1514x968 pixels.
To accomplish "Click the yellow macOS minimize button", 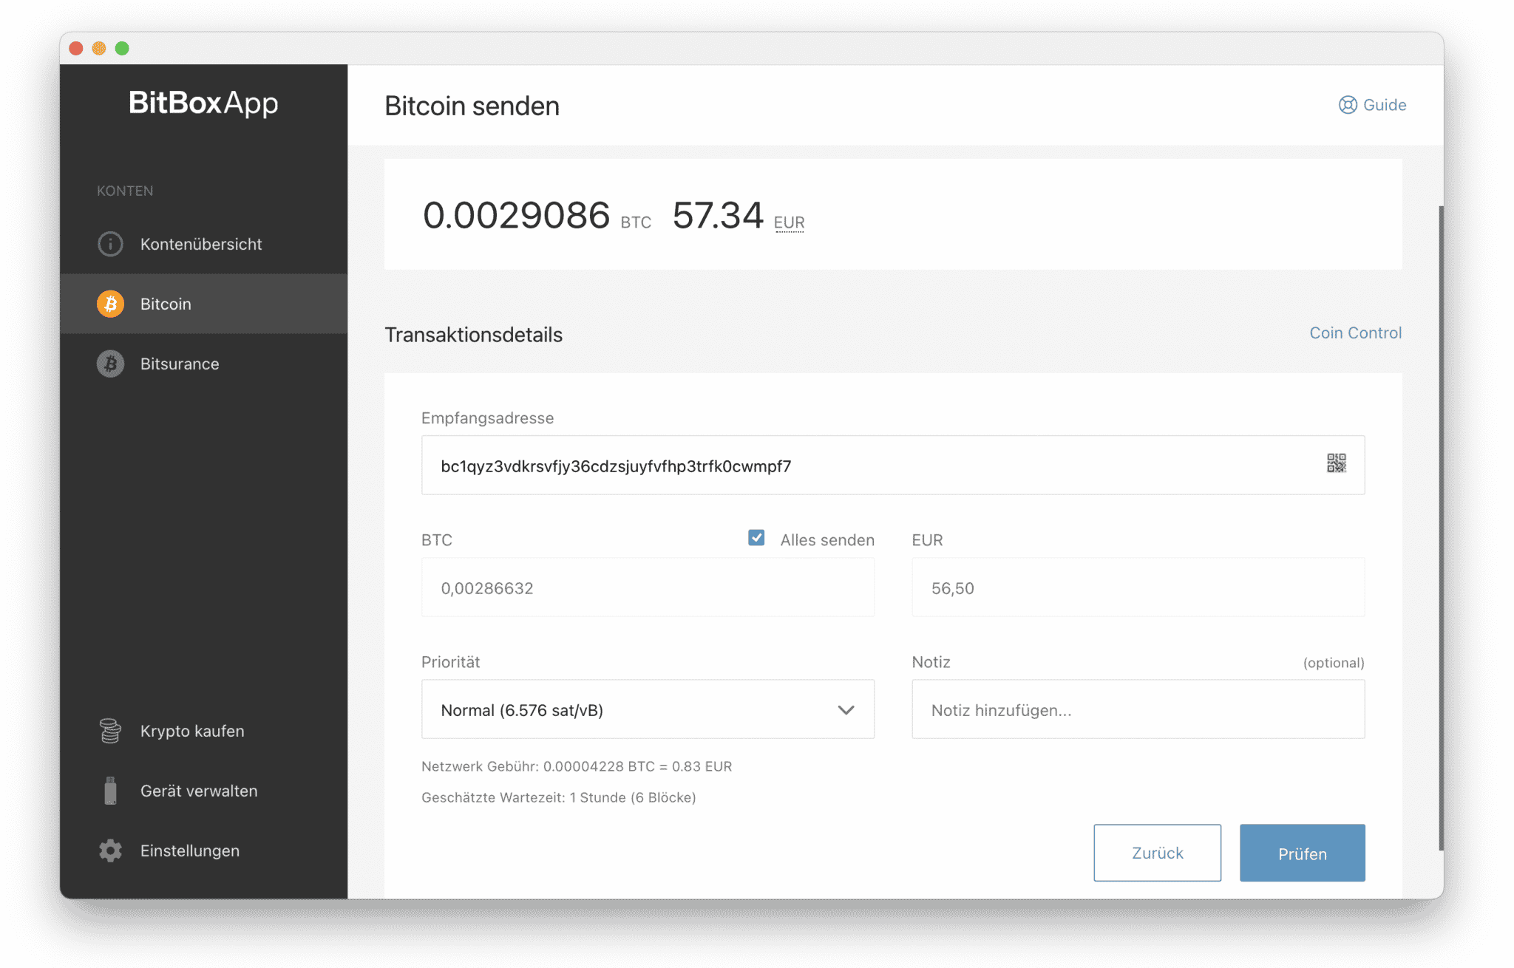I will point(98,48).
